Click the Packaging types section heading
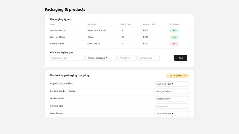This screenshot has height=134, width=239. click(x=61, y=19)
